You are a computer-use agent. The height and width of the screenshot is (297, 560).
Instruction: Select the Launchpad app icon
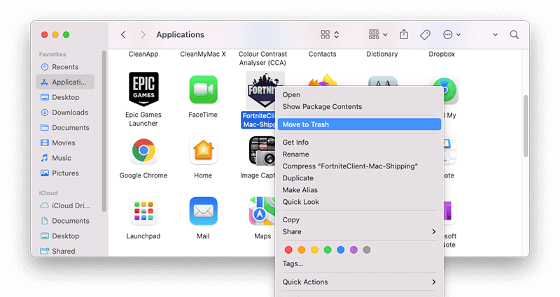pos(143,211)
